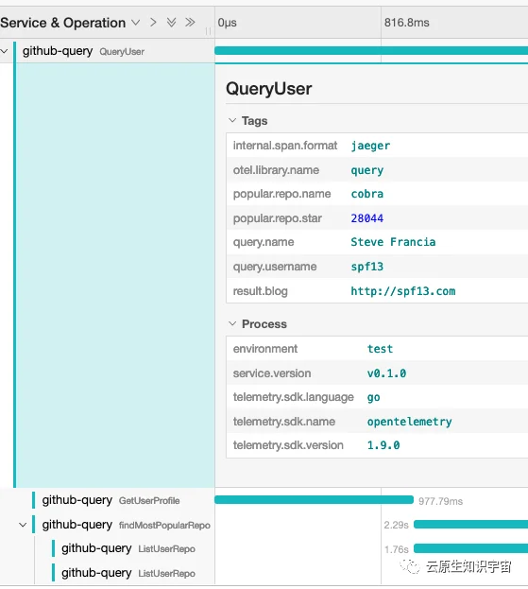Collapse the github-query QueryUser span tree
The image size is (528, 589).
[4, 51]
